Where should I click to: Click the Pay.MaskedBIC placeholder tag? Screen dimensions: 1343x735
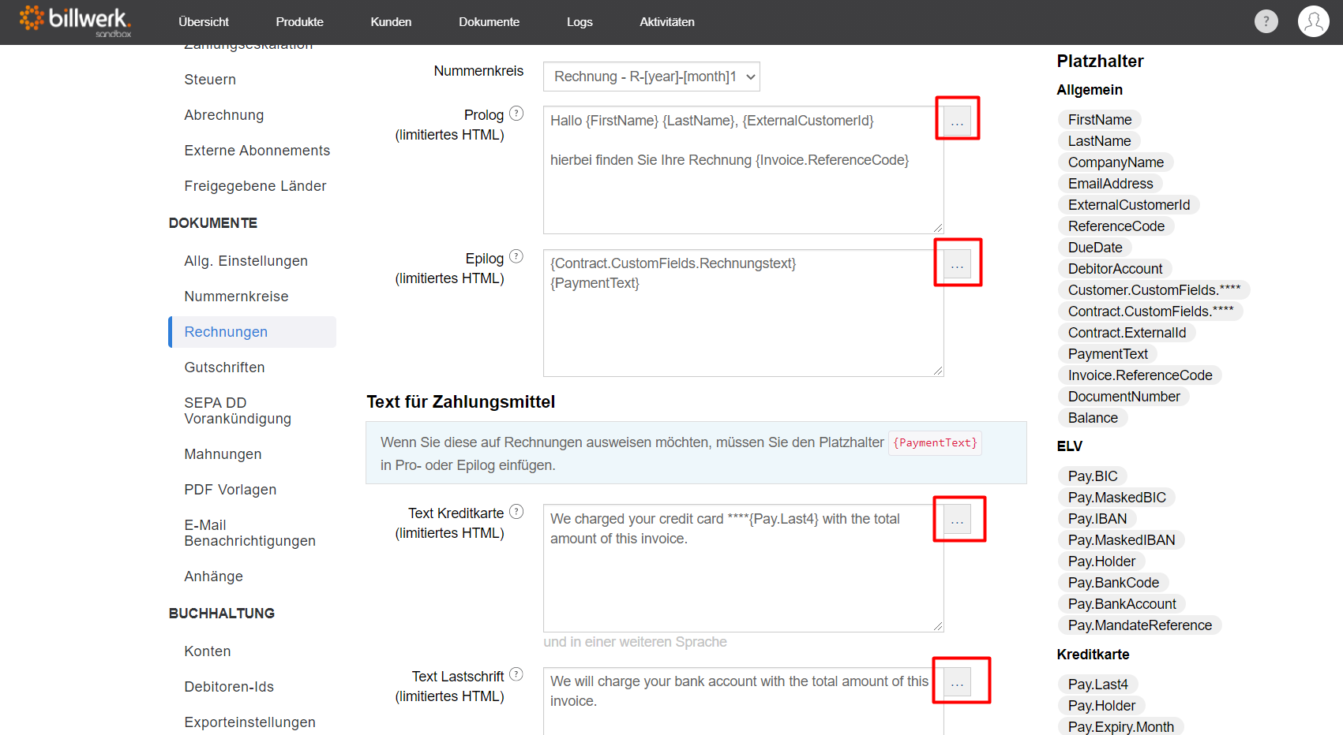pyautogui.click(x=1116, y=498)
